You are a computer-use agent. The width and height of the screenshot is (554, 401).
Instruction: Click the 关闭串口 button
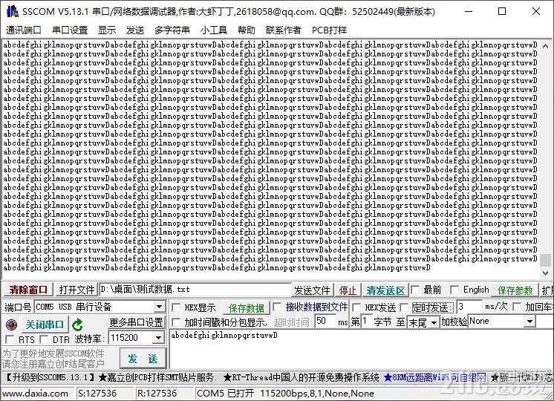(45, 325)
